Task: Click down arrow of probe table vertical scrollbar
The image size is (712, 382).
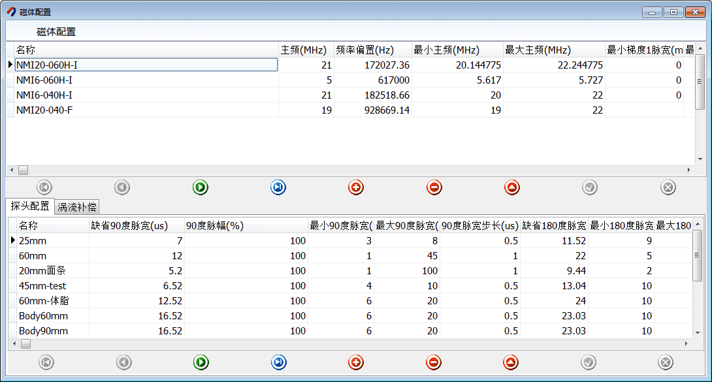Action: coord(698,332)
